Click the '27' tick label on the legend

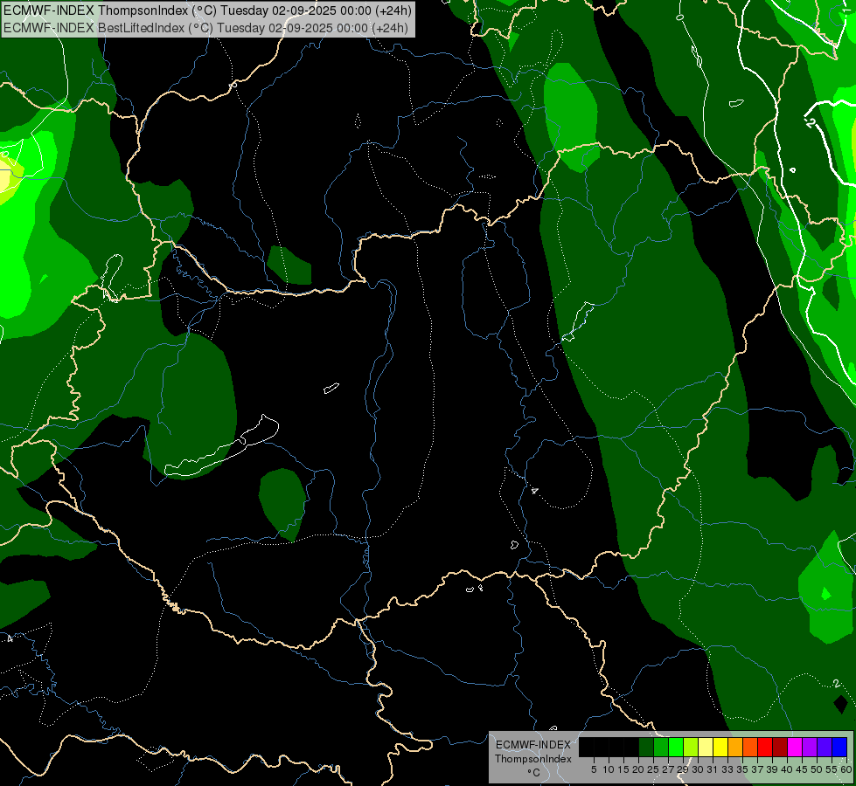point(668,769)
